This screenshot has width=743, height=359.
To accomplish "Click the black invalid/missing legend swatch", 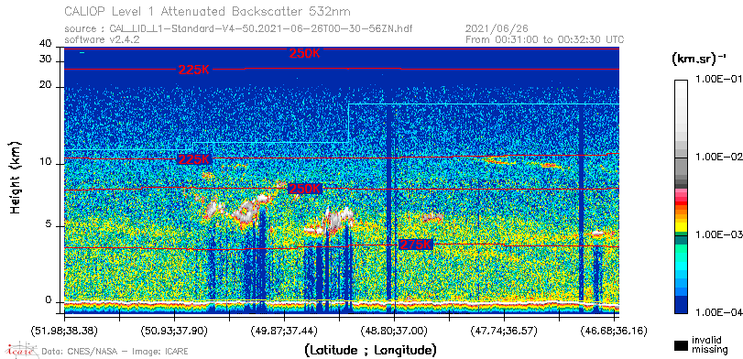I will coord(681,345).
